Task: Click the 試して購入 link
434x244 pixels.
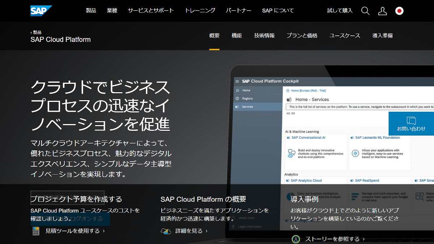Action: tap(340, 10)
